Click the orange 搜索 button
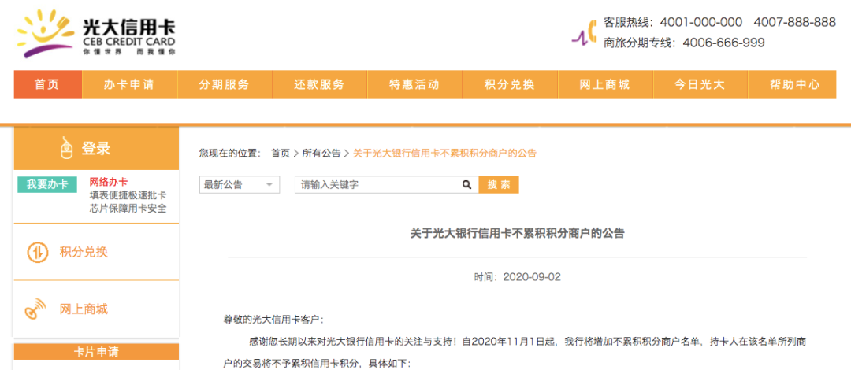This screenshot has width=851, height=370. 499,184
